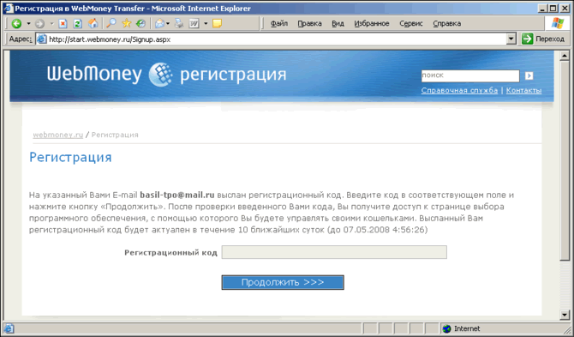The width and height of the screenshot is (574, 337).
Task: Print the page with the printer icon
Action: tap(179, 23)
